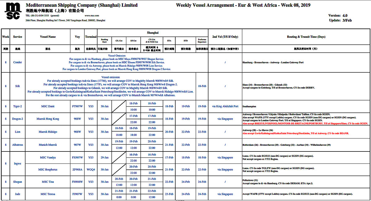The height and width of the screenshot is (201, 371).
Task: Select vessel name 'MSC Danit'
Action: (48, 106)
